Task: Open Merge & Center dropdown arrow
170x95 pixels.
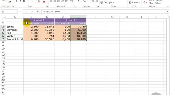Action: click(74, 1)
